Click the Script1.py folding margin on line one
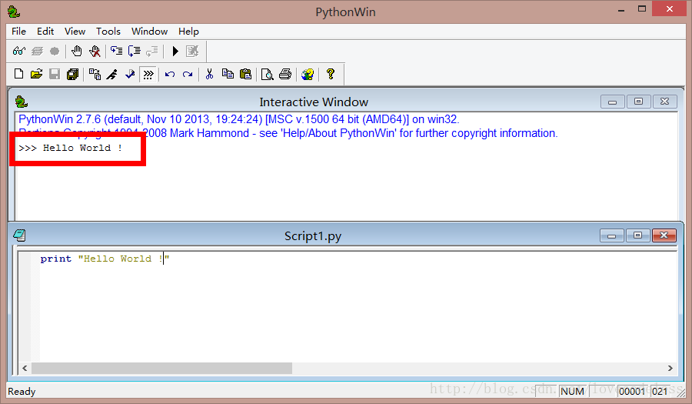Screen dimensions: 692x404 (35, 259)
